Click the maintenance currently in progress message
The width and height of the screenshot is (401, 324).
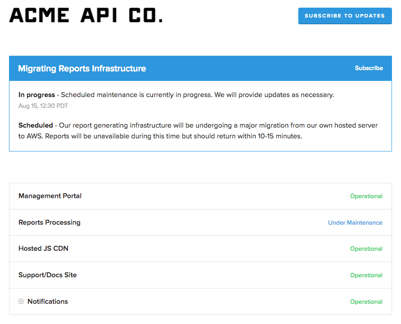(x=197, y=95)
